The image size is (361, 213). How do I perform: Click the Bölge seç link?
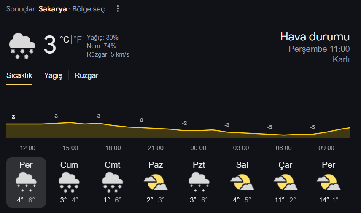coord(89,9)
